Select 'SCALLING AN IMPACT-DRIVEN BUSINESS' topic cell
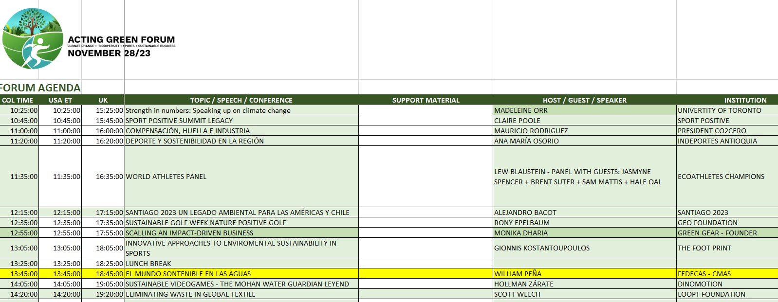This screenshot has width=778, height=302. [241, 233]
